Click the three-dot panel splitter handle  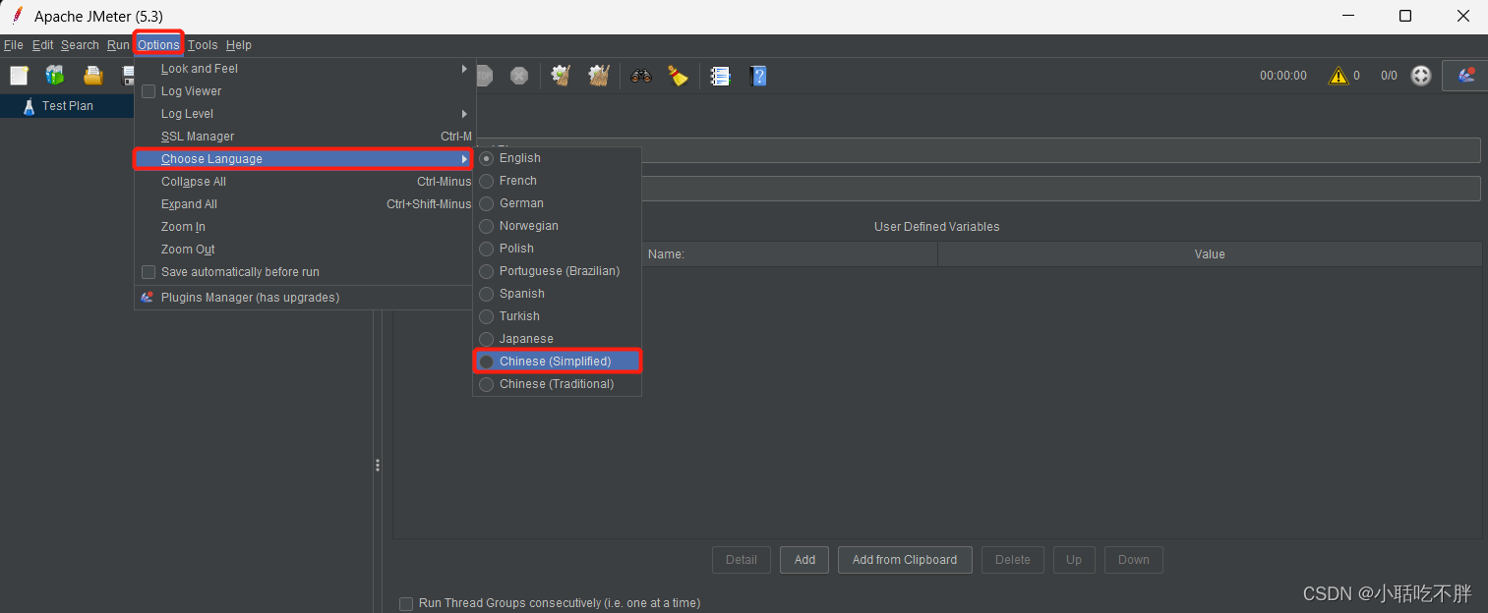tap(377, 466)
